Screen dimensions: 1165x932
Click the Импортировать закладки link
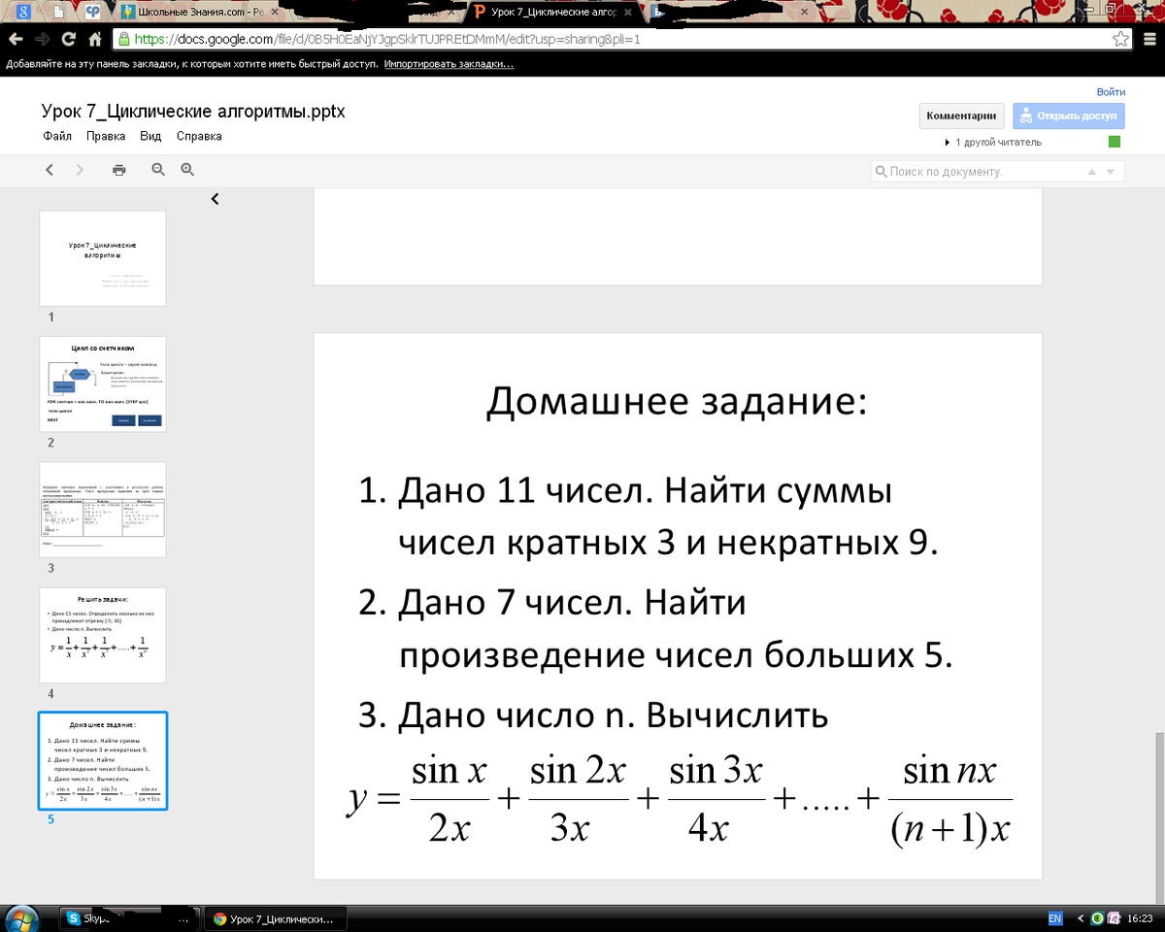[x=449, y=64]
